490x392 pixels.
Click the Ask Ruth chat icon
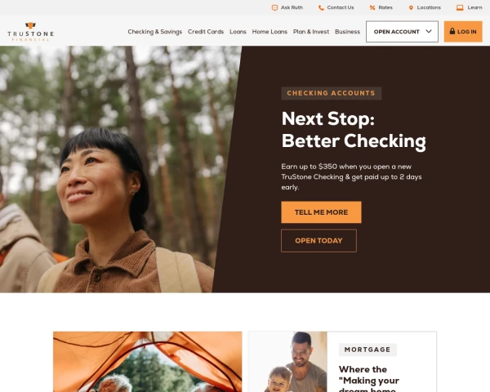click(274, 8)
